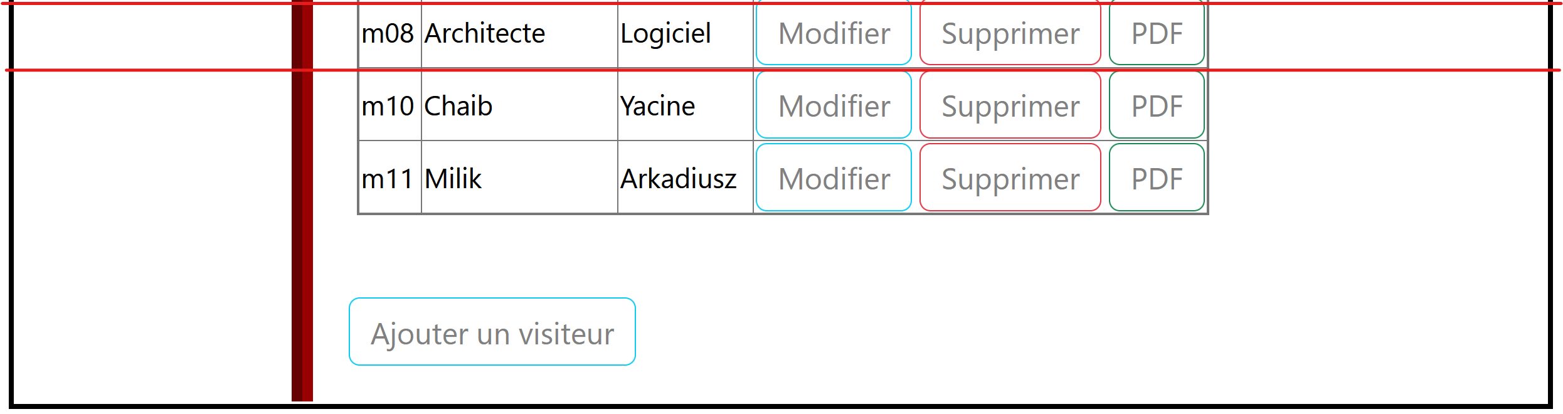1563x414 pixels.
Task: Click the m10 ID cell
Action: (x=388, y=106)
